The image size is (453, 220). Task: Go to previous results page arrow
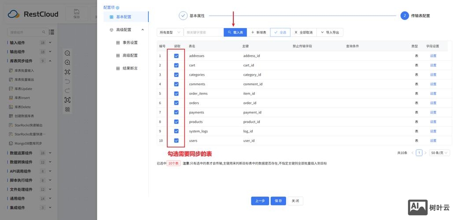pos(412,153)
